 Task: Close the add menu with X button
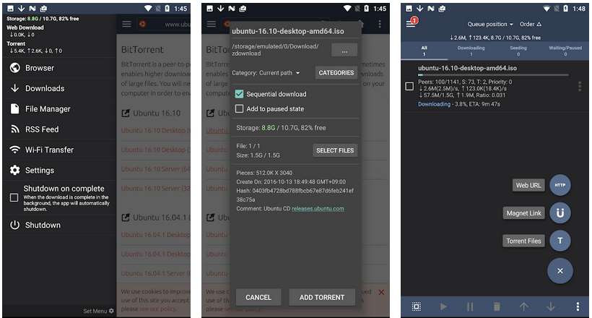tap(560, 271)
